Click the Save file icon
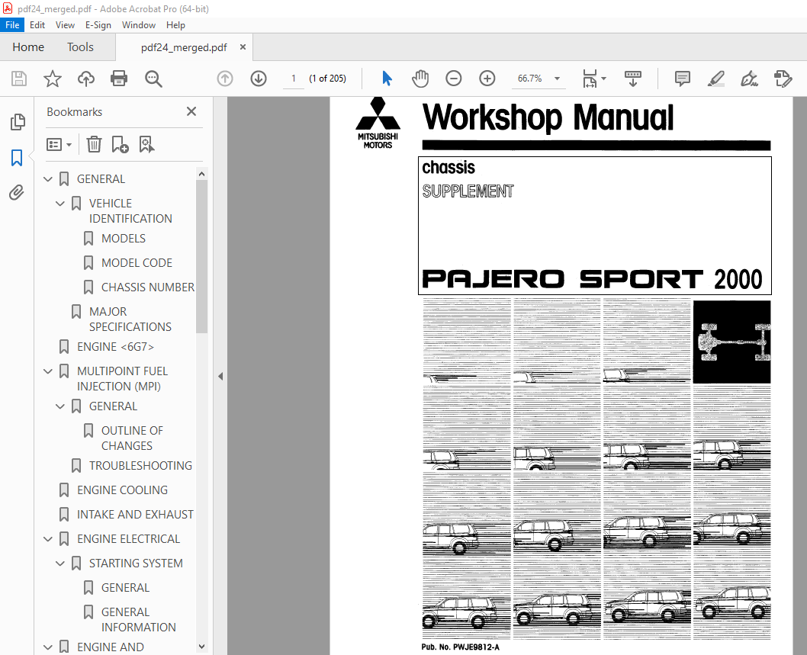The image size is (807, 655). pyautogui.click(x=19, y=79)
